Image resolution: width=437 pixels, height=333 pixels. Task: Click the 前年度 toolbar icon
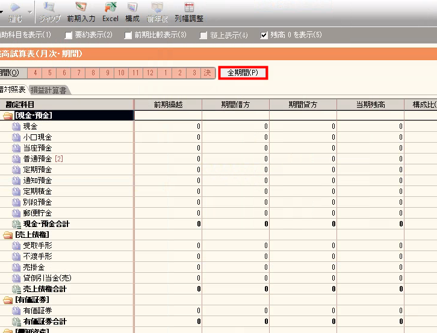point(157,8)
